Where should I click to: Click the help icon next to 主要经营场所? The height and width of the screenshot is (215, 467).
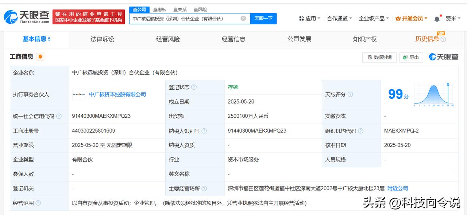(x=204, y=188)
